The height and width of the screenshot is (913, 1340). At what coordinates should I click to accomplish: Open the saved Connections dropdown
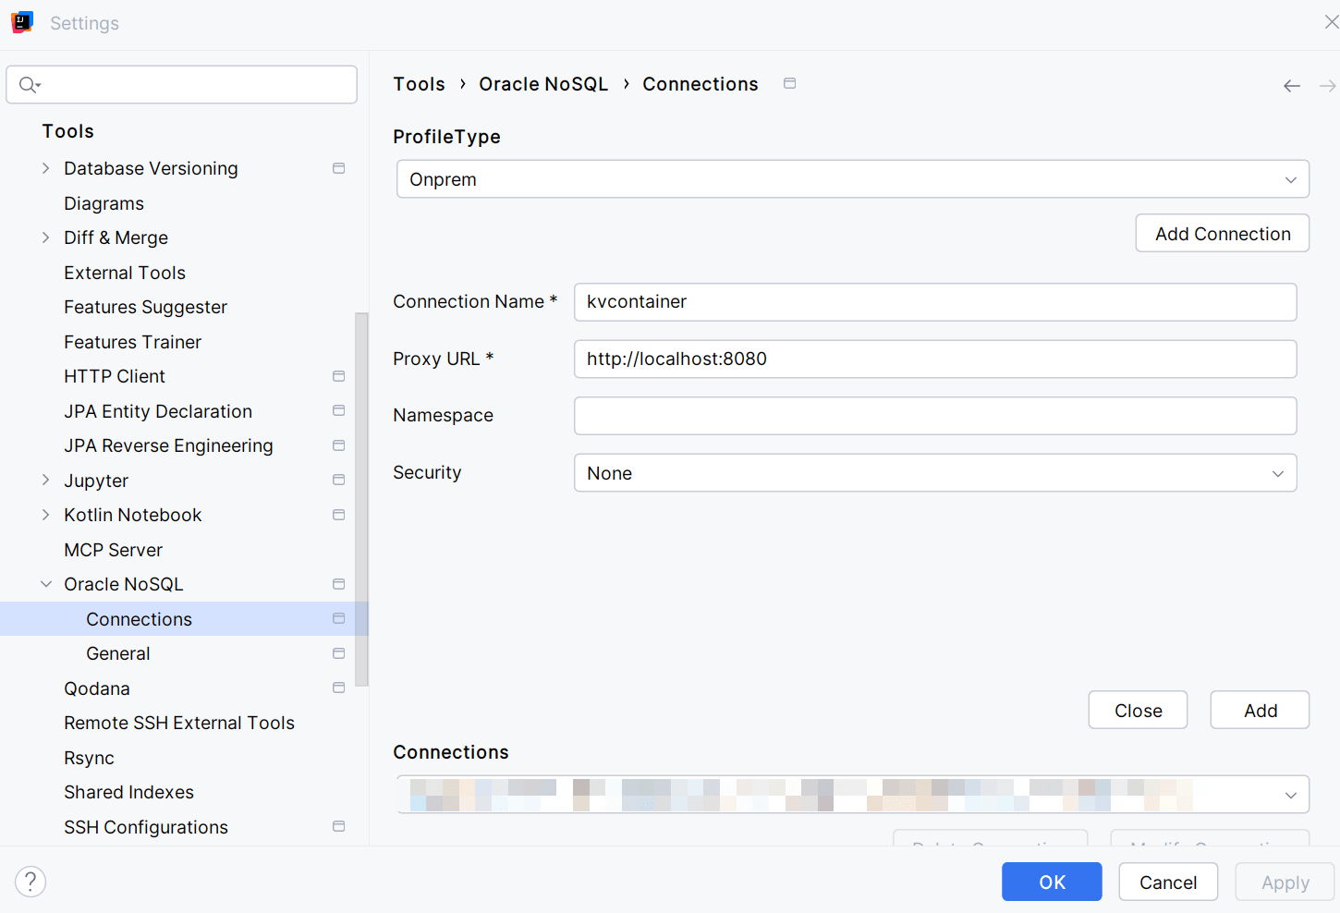(x=853, y=795)
